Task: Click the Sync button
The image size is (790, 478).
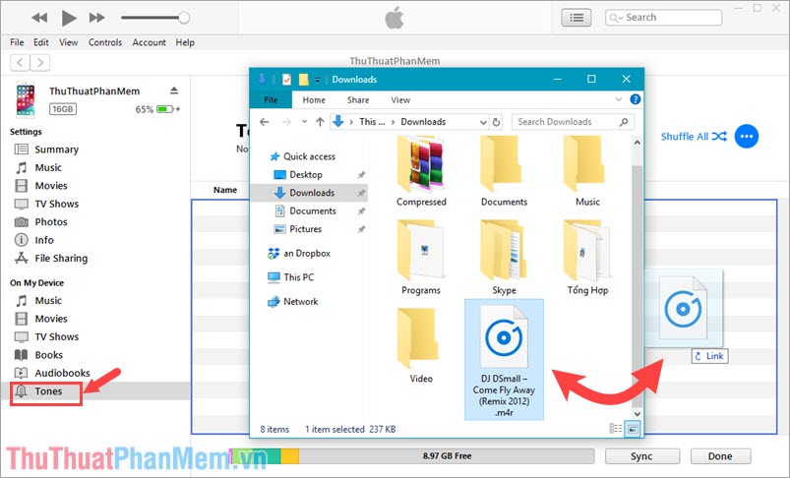Action: (641, 456)
